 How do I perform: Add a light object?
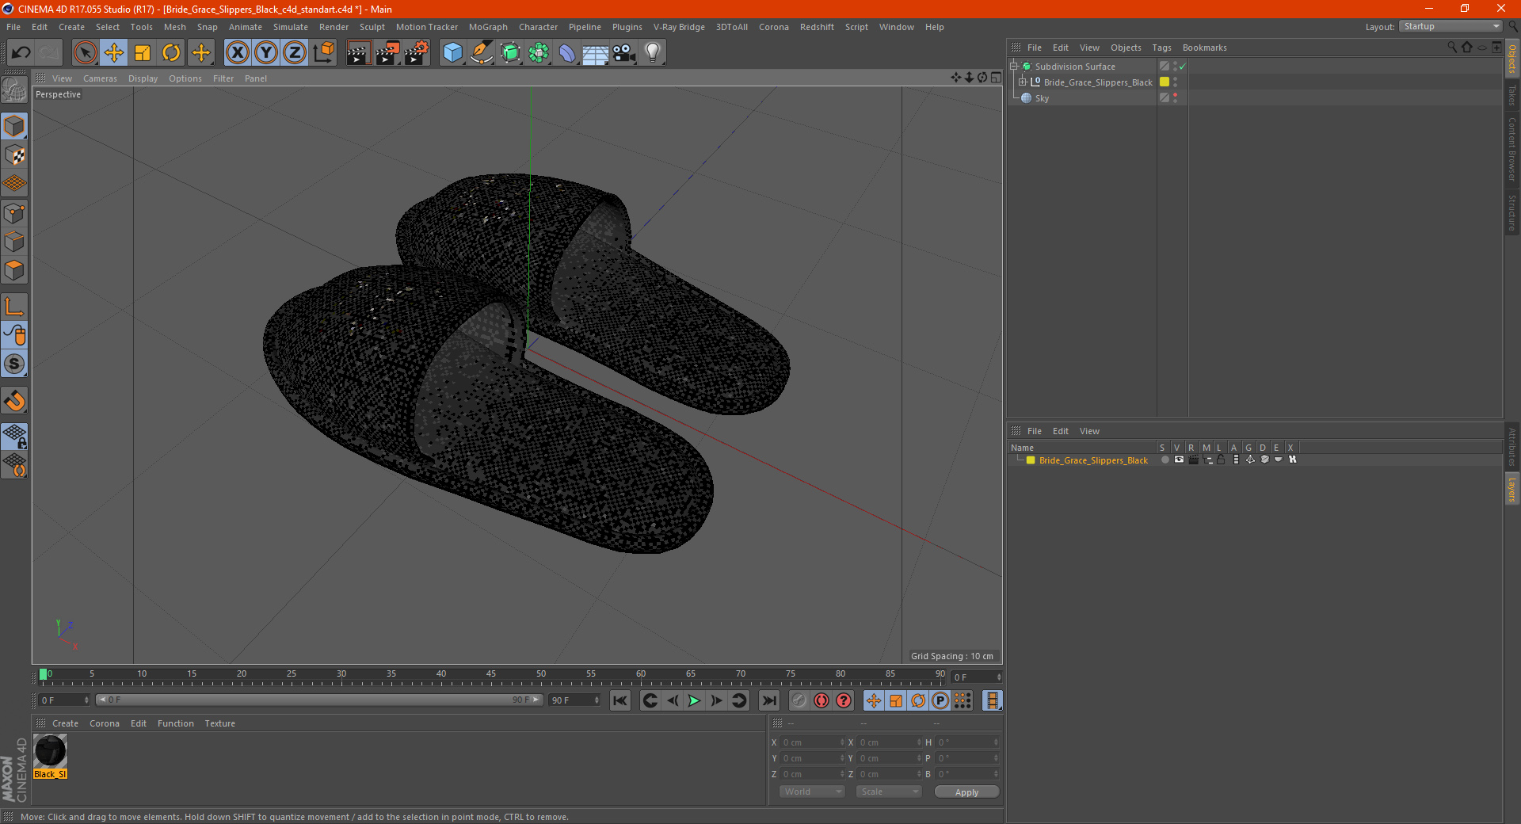(x=653, y=53)
